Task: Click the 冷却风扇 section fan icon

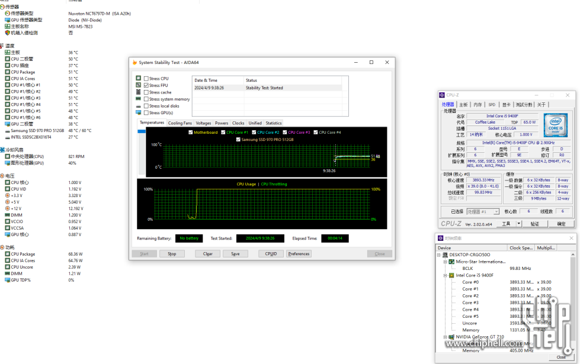Action: click(x=2, y=150)
